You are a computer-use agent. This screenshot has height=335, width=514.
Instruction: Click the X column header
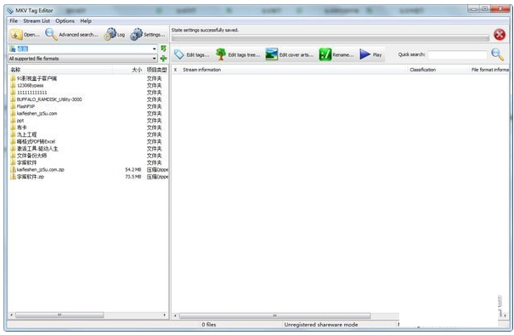[175, 70]
